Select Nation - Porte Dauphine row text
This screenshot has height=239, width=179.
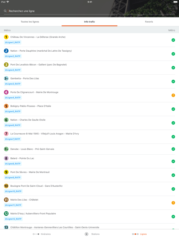[x=41, y=51]
